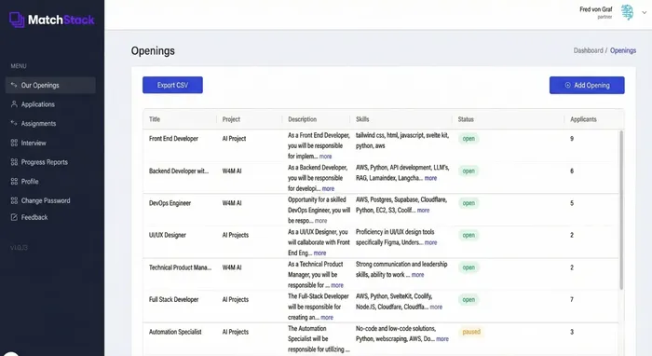Select the Technical Product Mana... title
The height and width of the screenshot is (356, 652).
click(x=180, y=267)
